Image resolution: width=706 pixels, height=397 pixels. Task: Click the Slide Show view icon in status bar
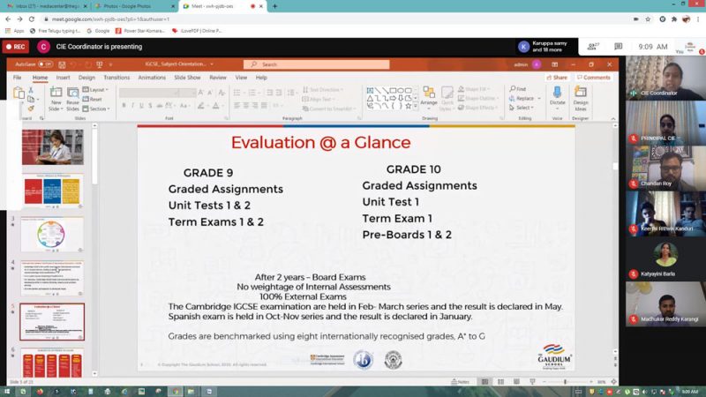point(533,382)
